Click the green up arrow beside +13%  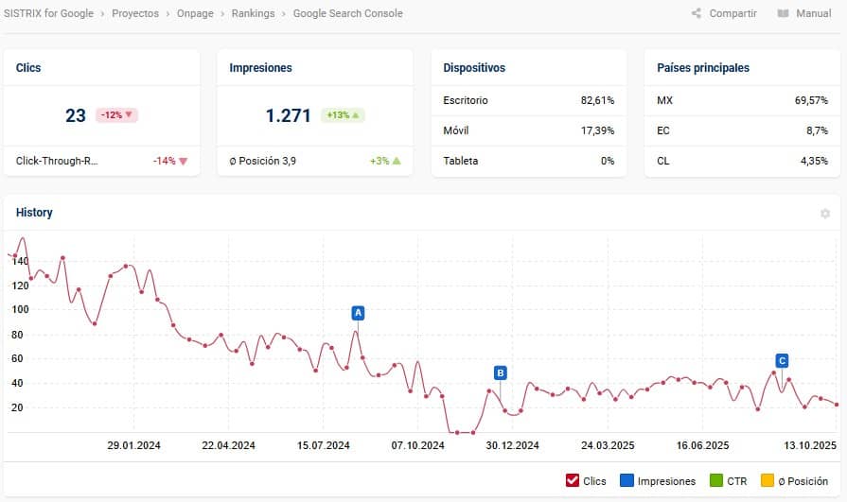tap(357, 115)
